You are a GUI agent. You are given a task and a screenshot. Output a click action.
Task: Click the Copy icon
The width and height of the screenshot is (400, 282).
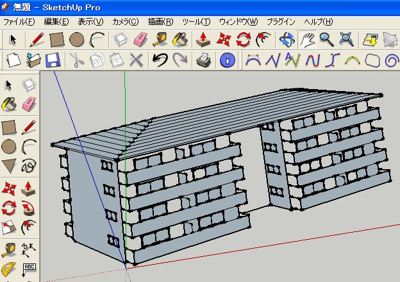coord(97,60)
